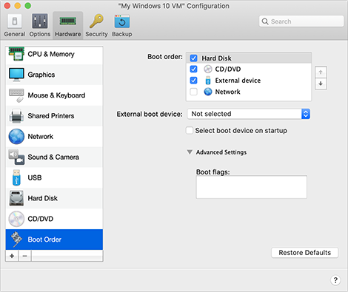Click the Graphics monitor icon

point(16,75)
